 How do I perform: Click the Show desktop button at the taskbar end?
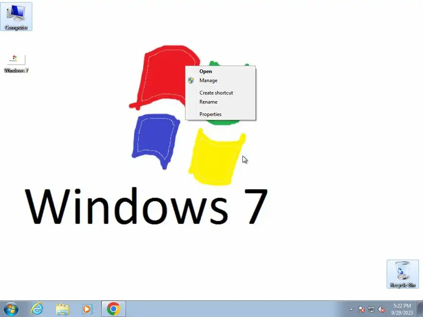[420, 309]
